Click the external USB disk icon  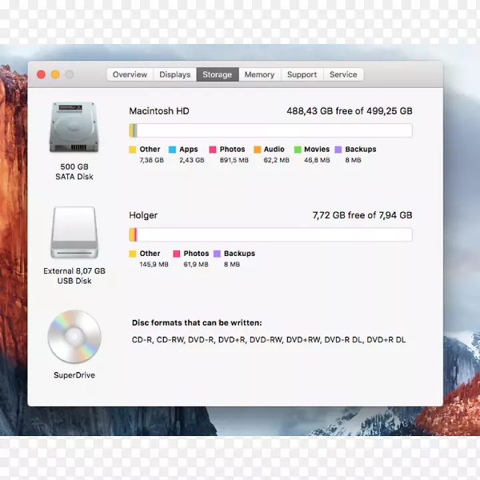tap(75, 233)
